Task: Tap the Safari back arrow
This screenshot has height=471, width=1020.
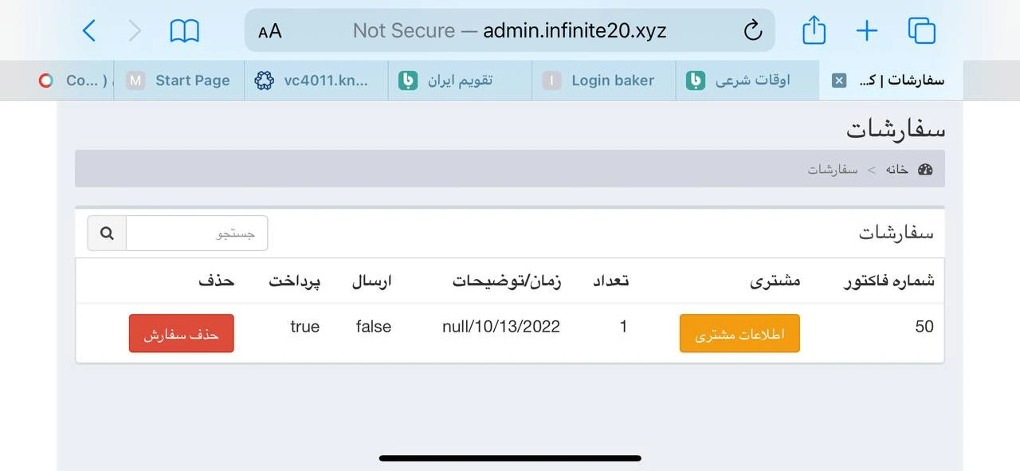Action: point(89,31)
